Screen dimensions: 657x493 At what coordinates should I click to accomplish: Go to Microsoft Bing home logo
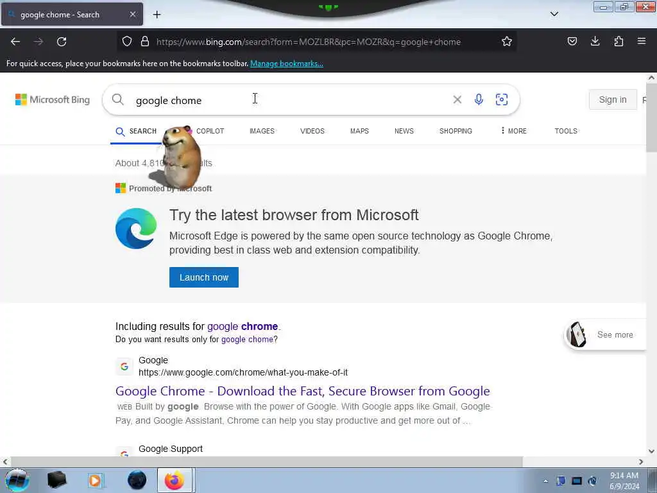53,99
